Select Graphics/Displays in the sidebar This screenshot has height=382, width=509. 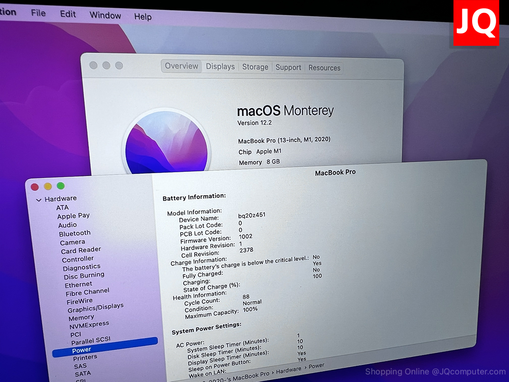tap(95, 307)
